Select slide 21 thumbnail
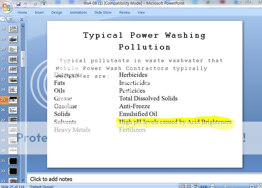This screenshot has width=262, height=188. (13, 59)
